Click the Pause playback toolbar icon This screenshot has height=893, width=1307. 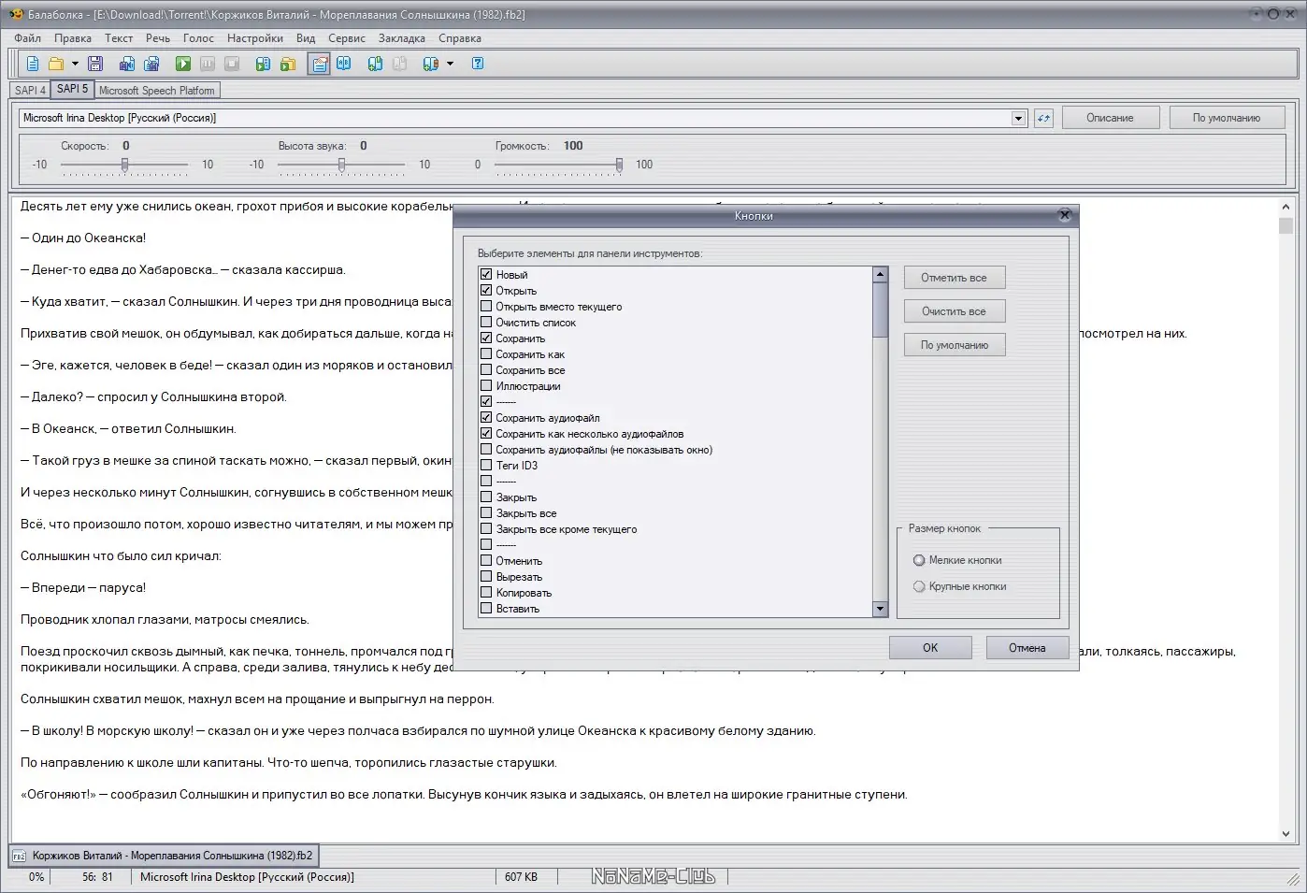(208, 64)
